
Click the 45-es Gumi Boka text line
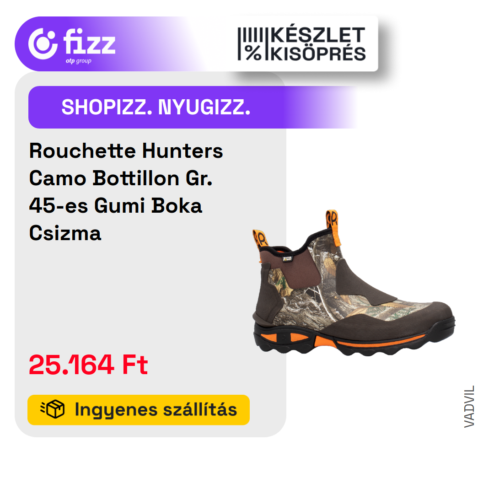coord(115,206)
